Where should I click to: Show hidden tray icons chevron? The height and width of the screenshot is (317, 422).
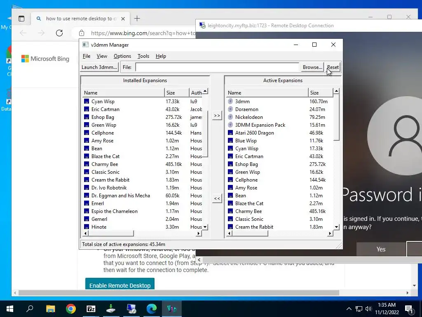(349, 309)
